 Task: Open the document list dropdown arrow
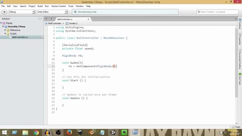coord(236,19)
